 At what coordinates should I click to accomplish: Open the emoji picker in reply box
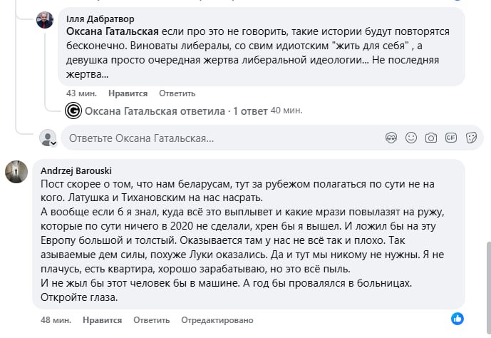[411, 138]
